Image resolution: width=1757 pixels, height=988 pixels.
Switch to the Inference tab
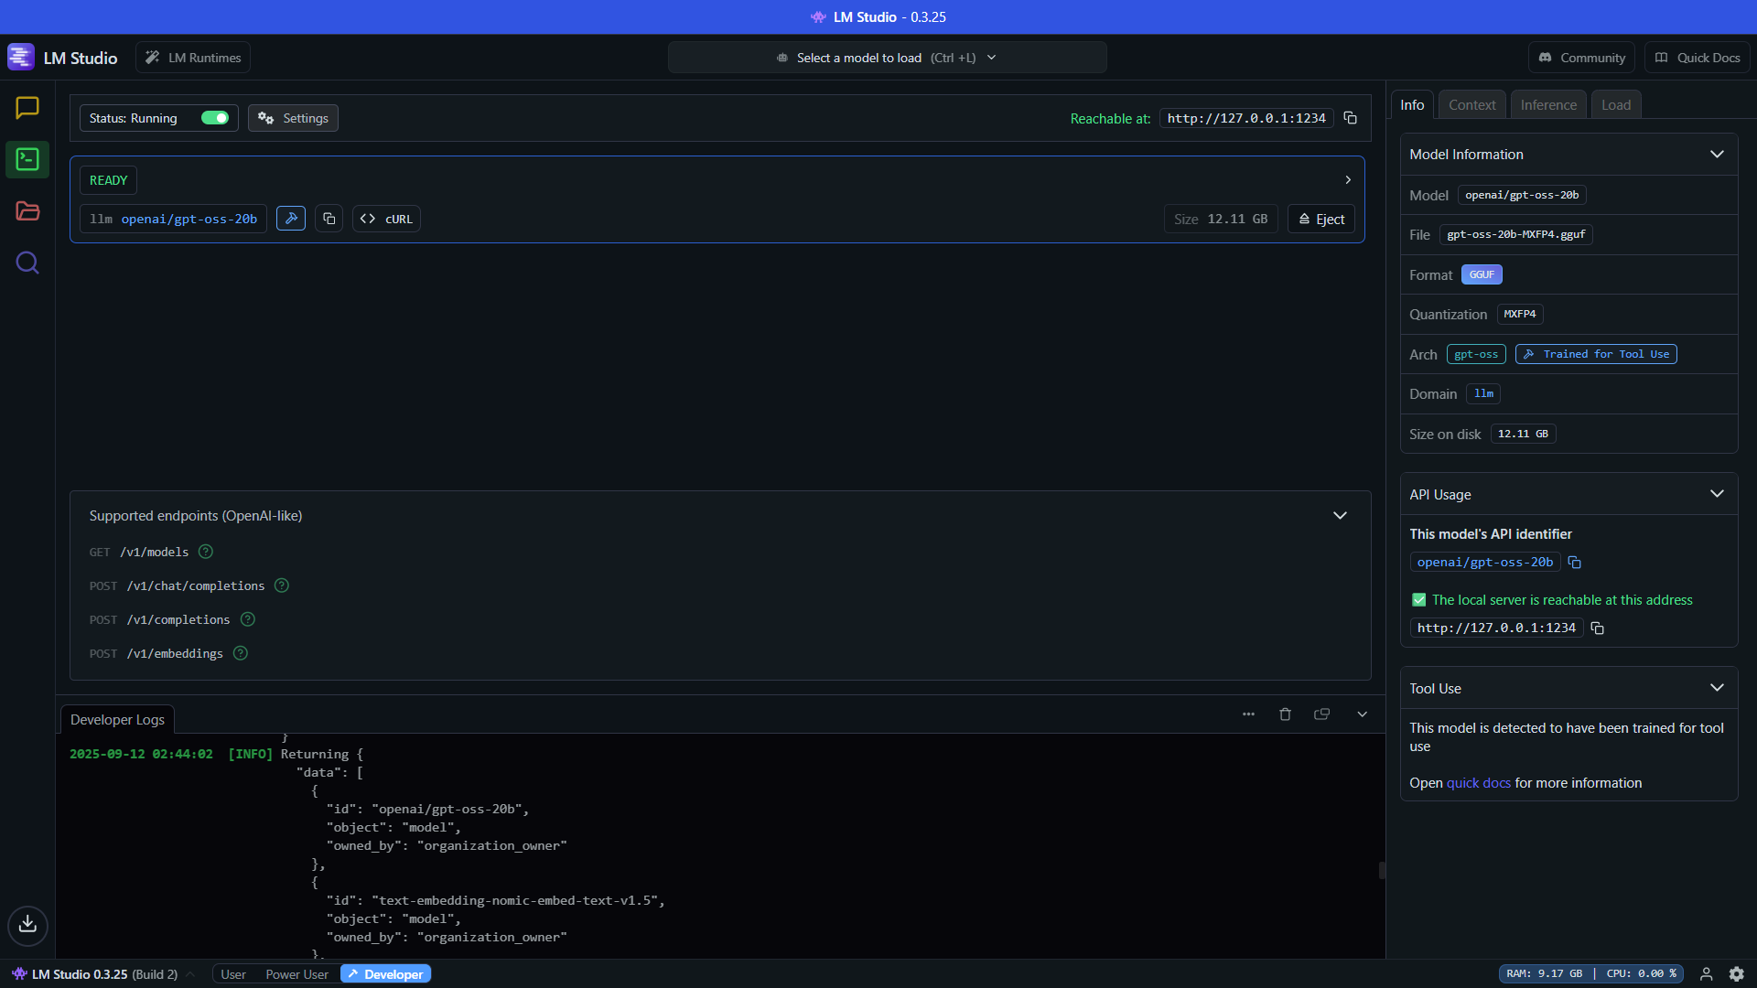[x=1548, y=105]
